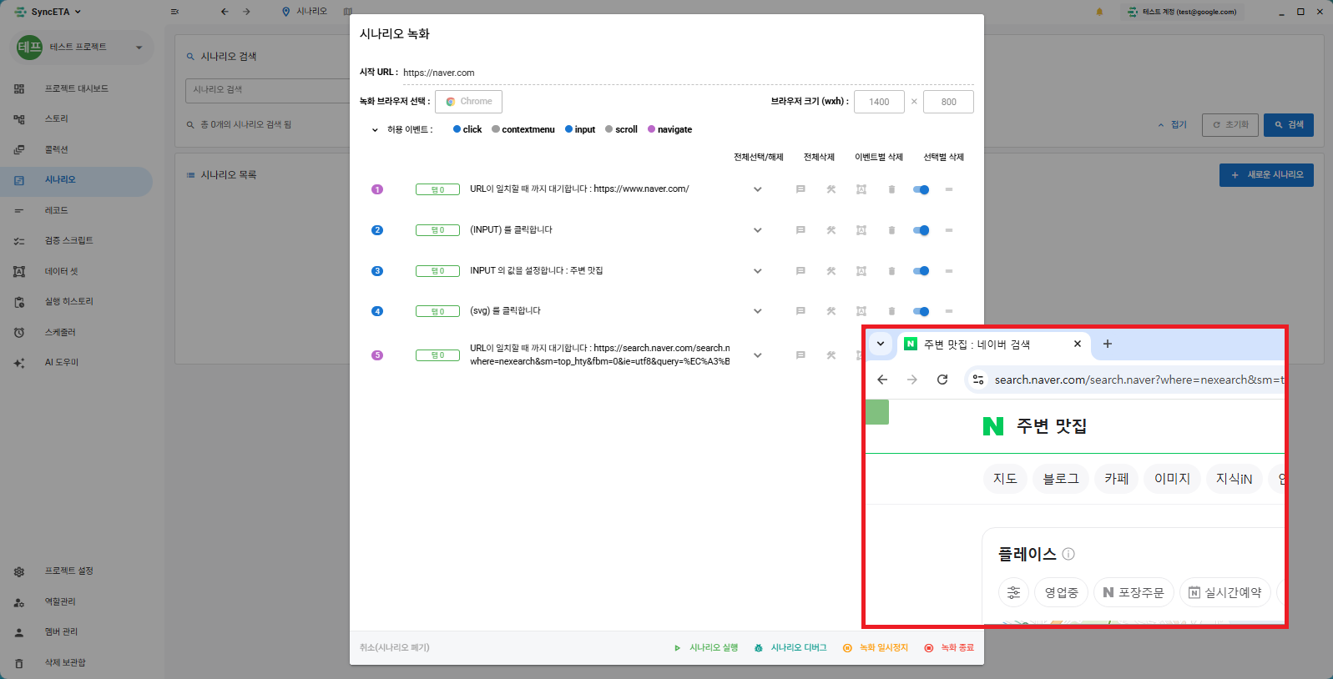Click back arrow in browser window
The width and height of the screenshot is (1333, 679).
[x=882, y=380]
